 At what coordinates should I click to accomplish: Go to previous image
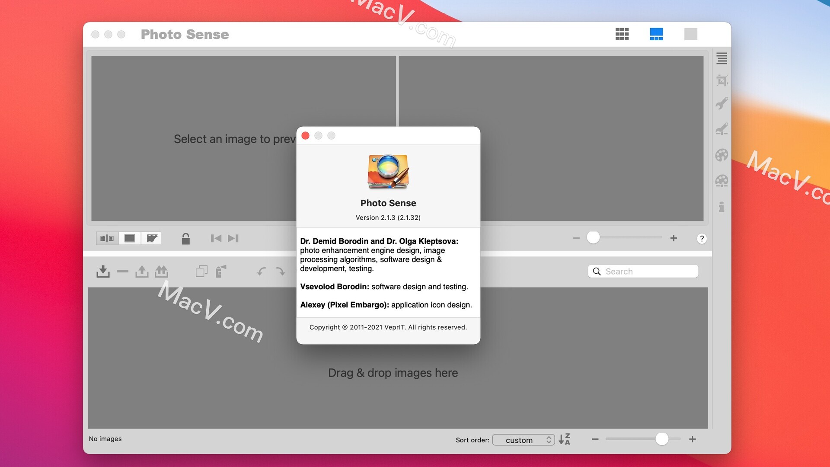click(x=216, y=238)
